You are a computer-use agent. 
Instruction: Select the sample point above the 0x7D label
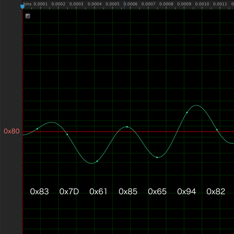pyautogui.click(x=67, y=135)
